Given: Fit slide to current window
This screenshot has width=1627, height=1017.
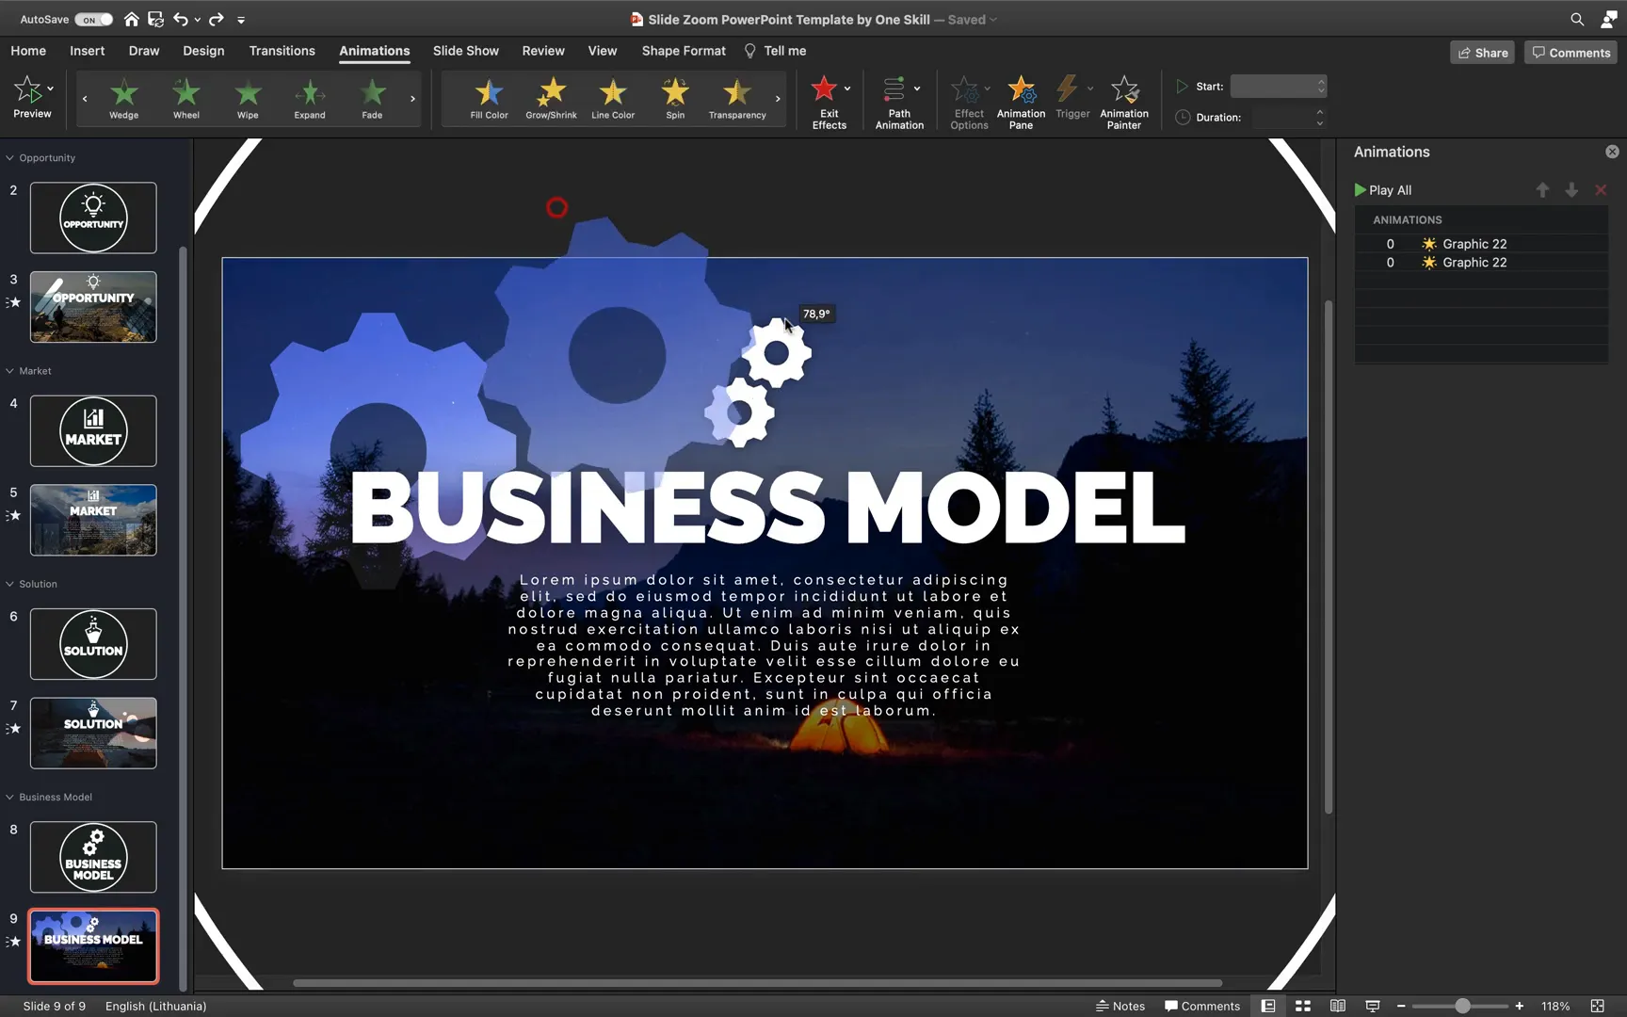Looking at the screenshot, I should [1597, 1006].
